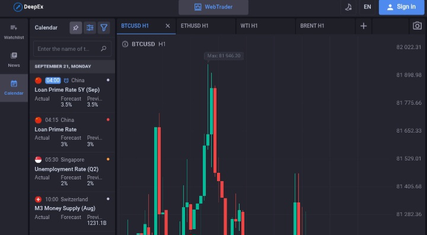Screen dimensions: 427x235
Task: Click the Switzerland flag icon
Action: (38, 199)
